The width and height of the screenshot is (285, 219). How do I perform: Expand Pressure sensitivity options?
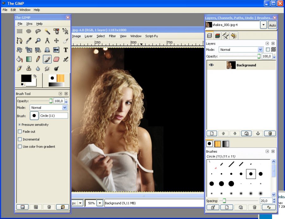coord(19,125)
